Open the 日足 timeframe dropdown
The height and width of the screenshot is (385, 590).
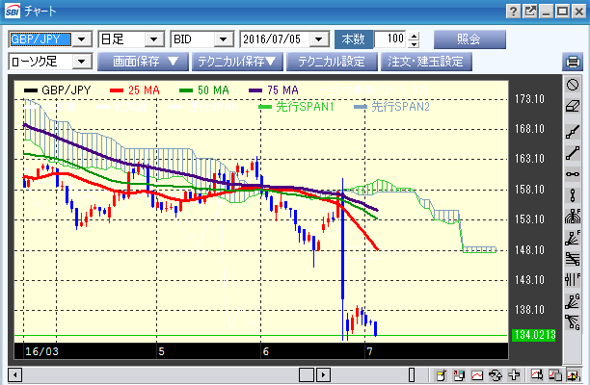[x=153, y=39]
